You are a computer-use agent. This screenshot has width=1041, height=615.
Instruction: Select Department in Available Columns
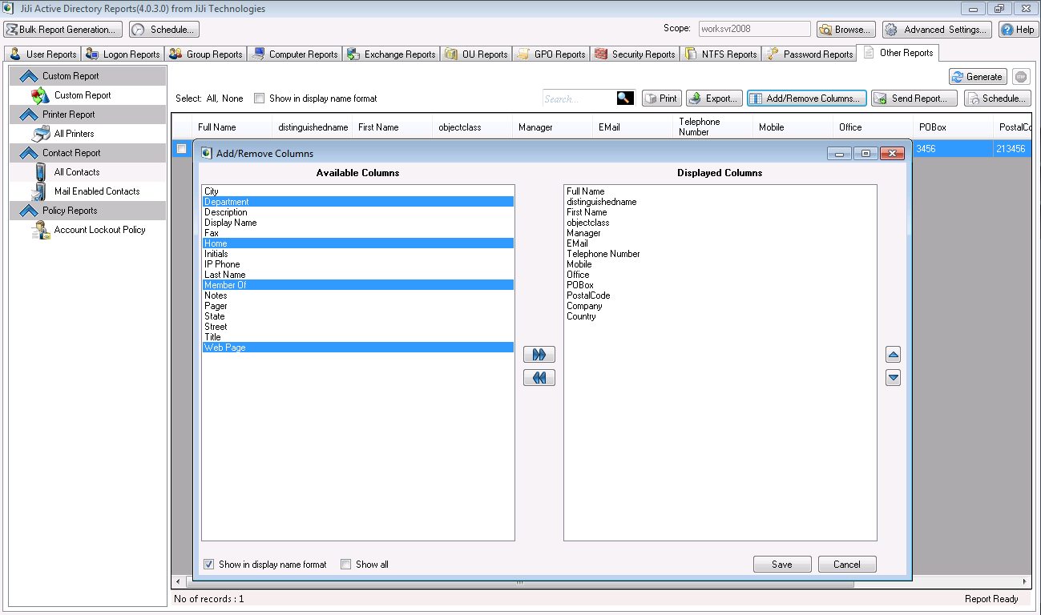(x=358, y=202)
